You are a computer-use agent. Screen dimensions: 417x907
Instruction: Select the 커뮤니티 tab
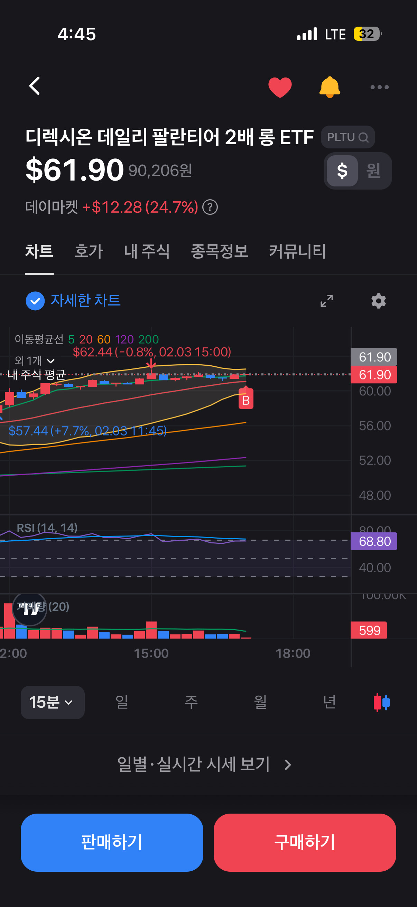pos(297,251)
